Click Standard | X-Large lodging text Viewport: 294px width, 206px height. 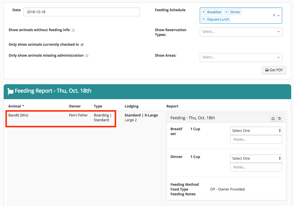141,115
